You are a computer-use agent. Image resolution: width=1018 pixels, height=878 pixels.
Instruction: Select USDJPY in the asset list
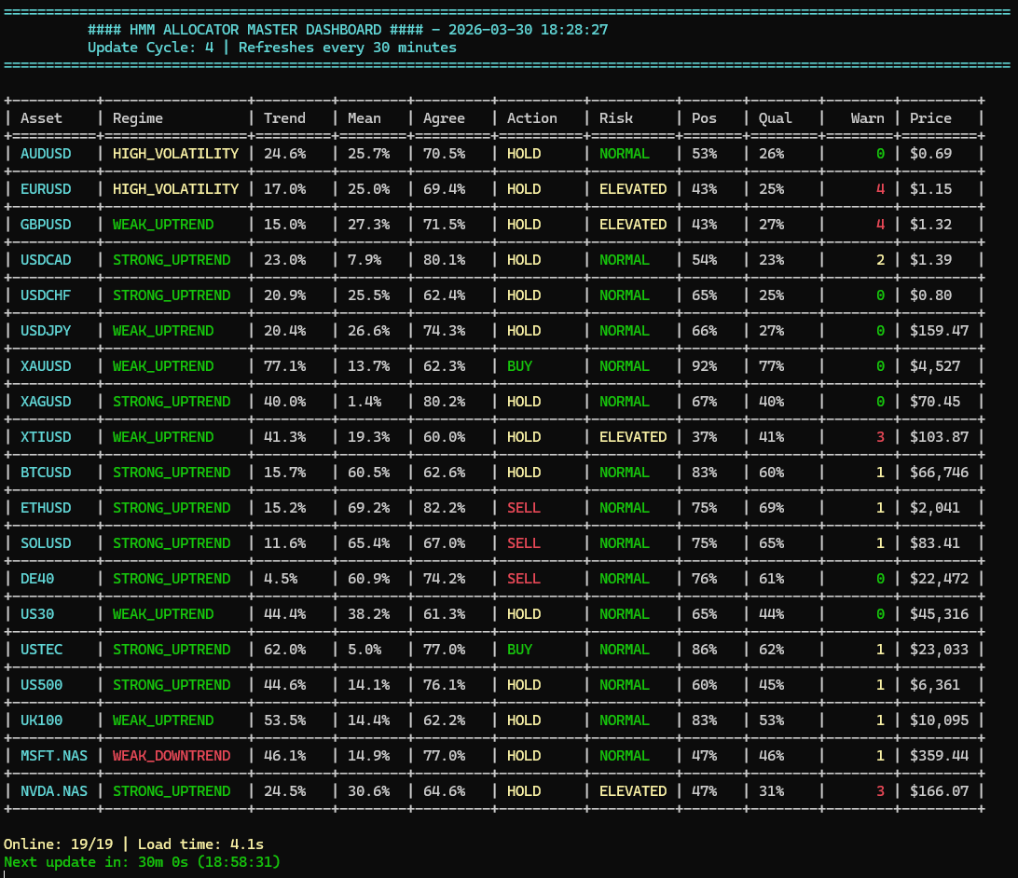pyautogui.click(x=46, y=330)
